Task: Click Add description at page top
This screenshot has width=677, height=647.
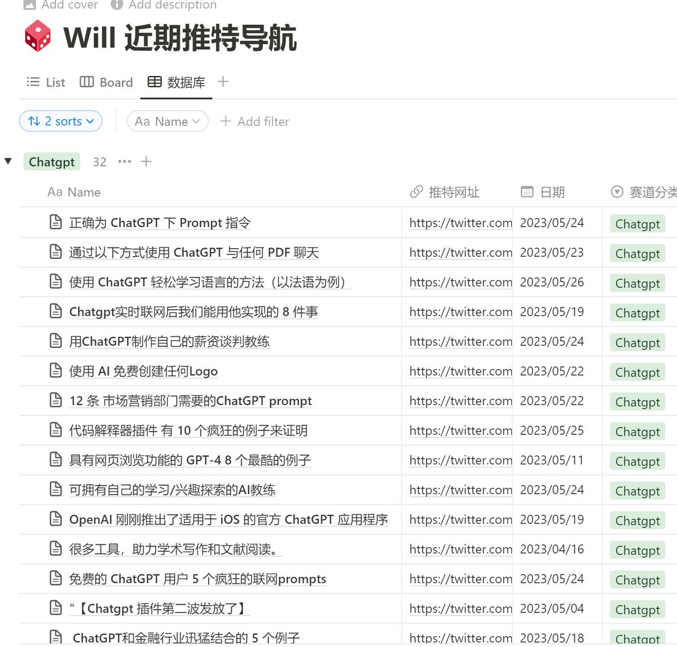Action: (x=164, y=5)
